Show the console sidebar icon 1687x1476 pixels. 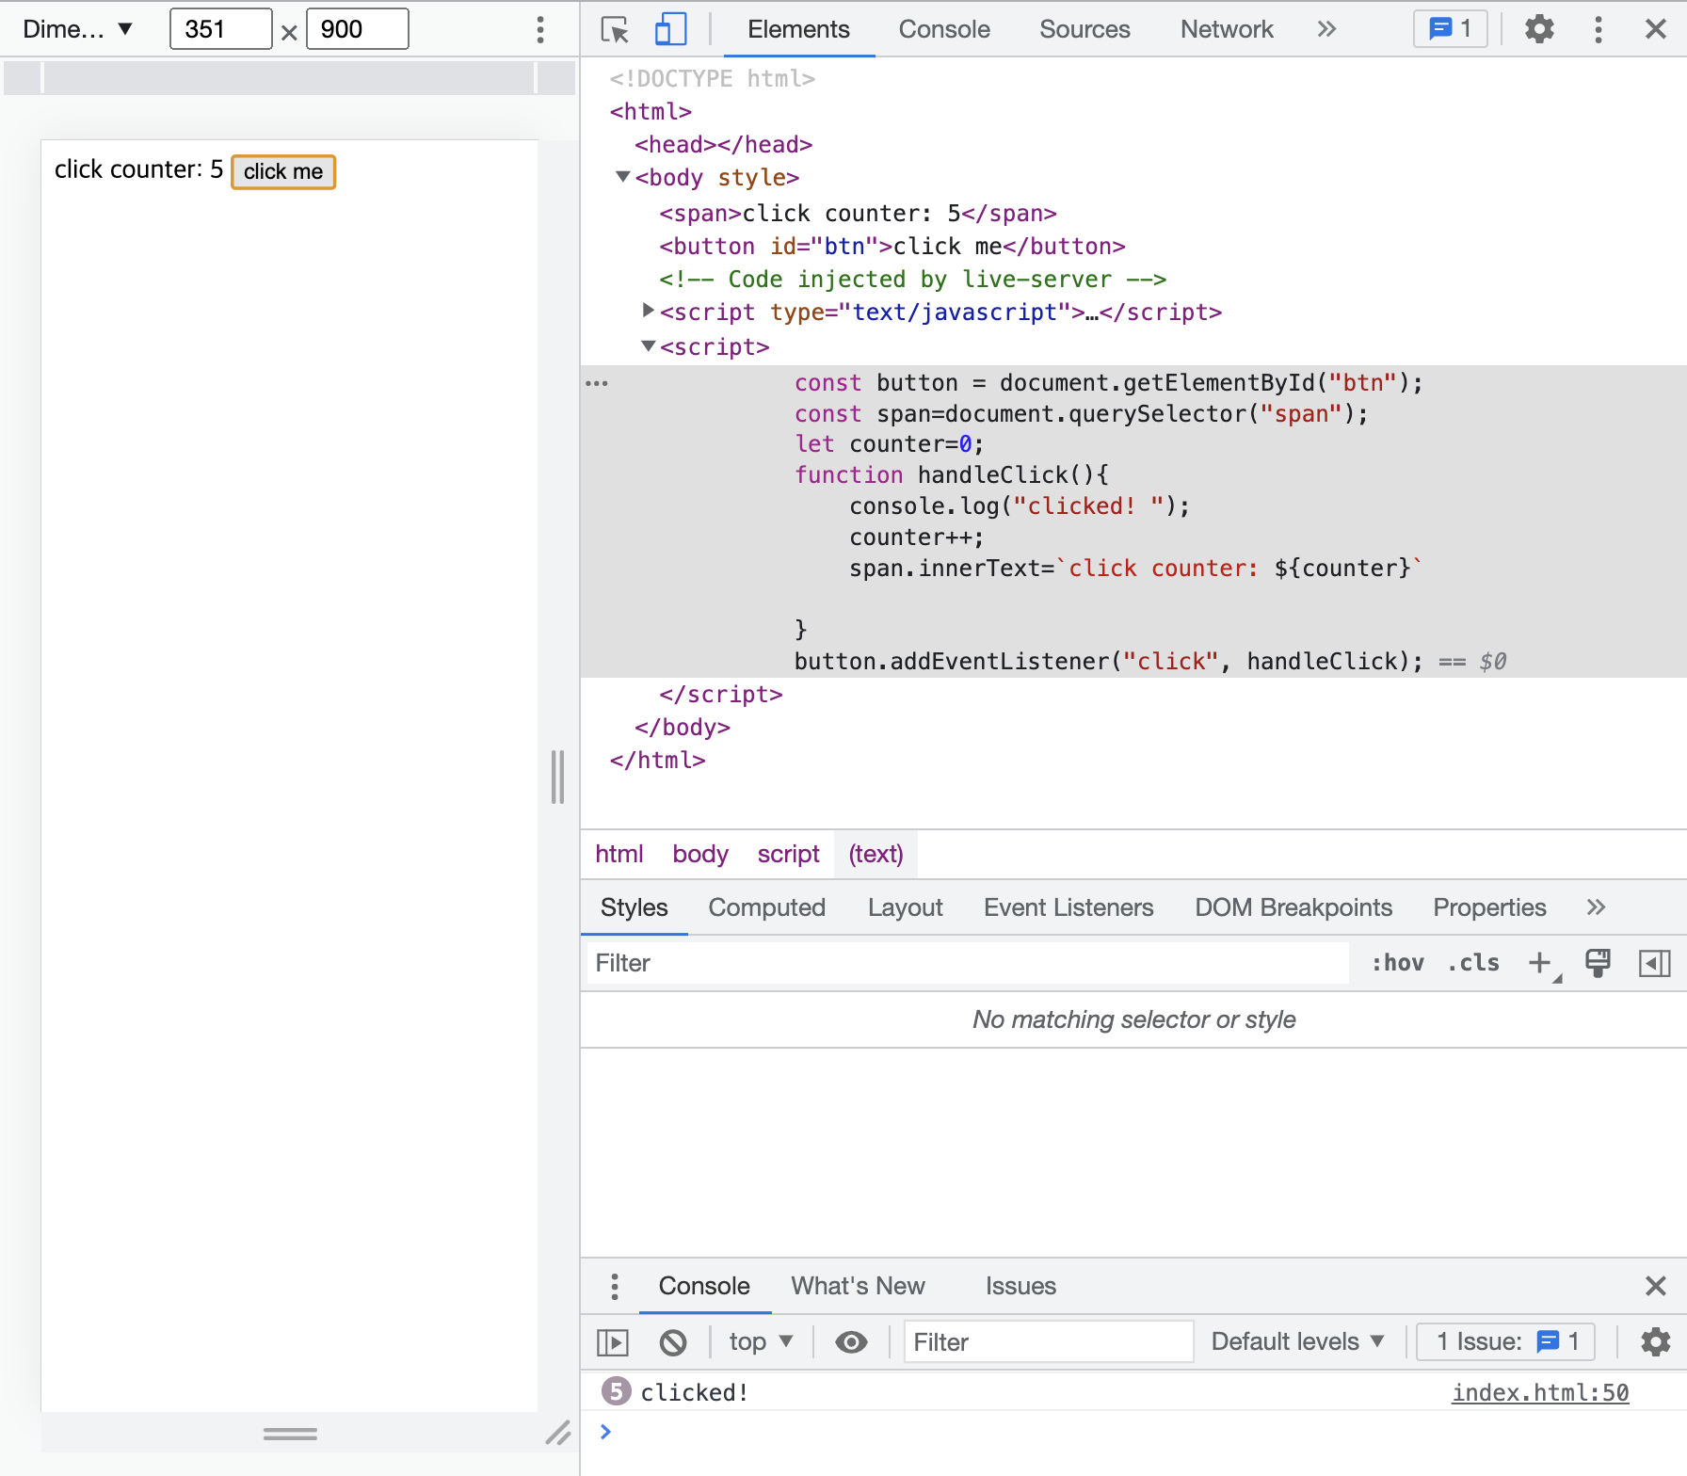[x=613, y=1341]
